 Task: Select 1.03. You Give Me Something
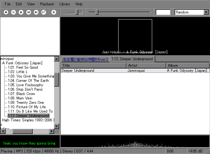click(x=31, y=76)
